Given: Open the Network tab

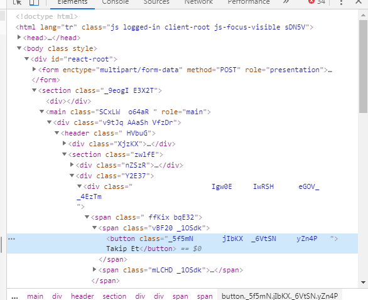Looking at the screenshot, I should [198, 2].
